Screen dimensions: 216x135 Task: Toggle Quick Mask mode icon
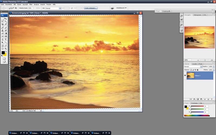(4, 59)
